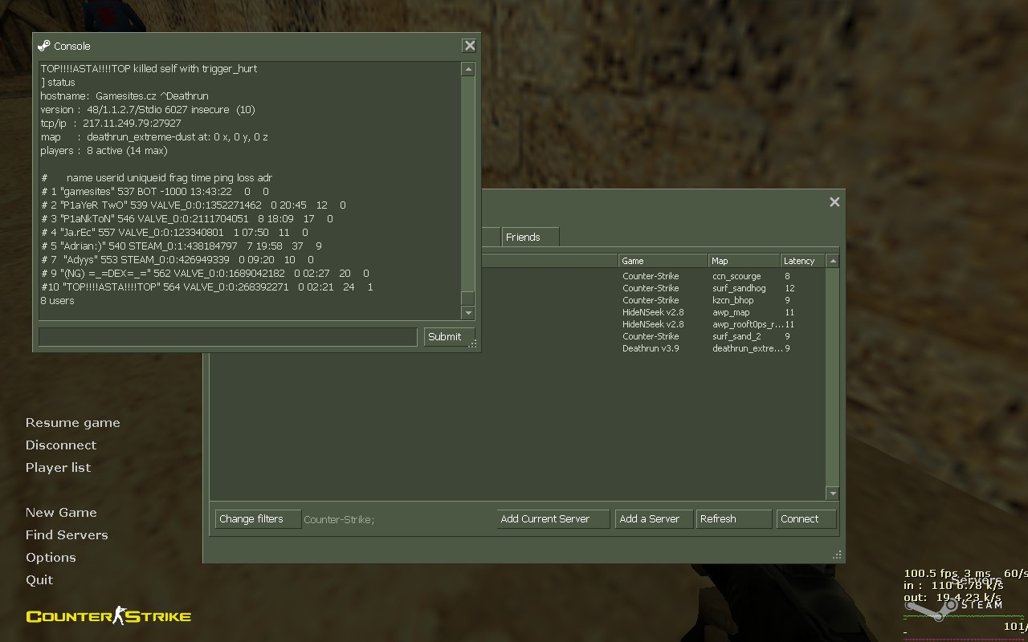Click the Add a Server button
The width and height of the screenshot is (1028, 642).
[654, 519]
